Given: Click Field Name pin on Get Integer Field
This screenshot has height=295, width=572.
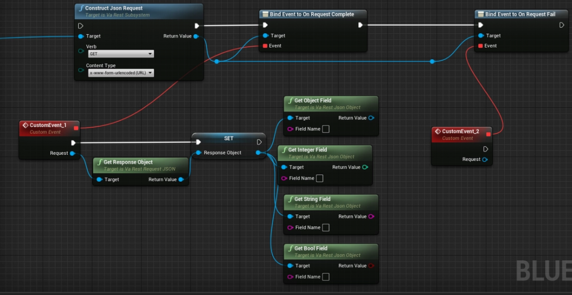Looking at the screenshot, I should coord(284,178).
